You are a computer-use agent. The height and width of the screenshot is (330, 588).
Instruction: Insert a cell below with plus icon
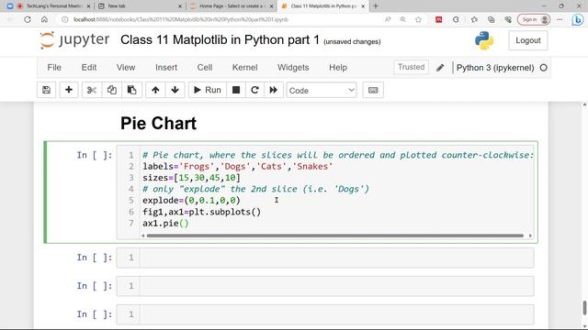tap(69, 90)
